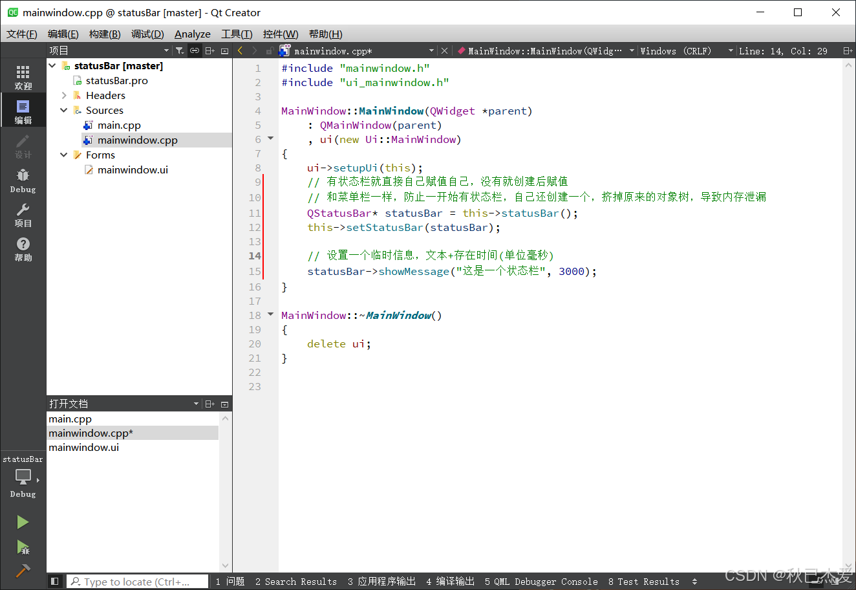Open the 构建(B) menu
Viewport: 856px width, 590px height.
point(105,34)
